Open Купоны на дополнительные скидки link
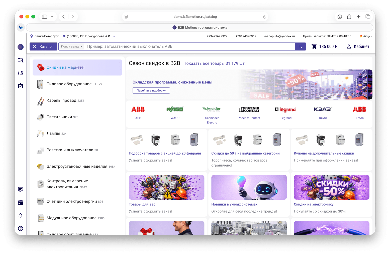The height and width of the screenshot is (254, 390). point(324,153)
